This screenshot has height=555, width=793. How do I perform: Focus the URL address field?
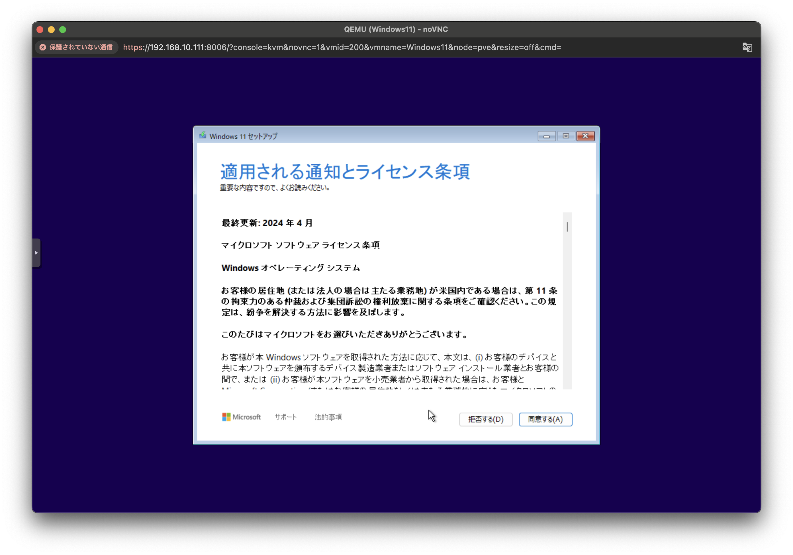(x=342, y=47)
